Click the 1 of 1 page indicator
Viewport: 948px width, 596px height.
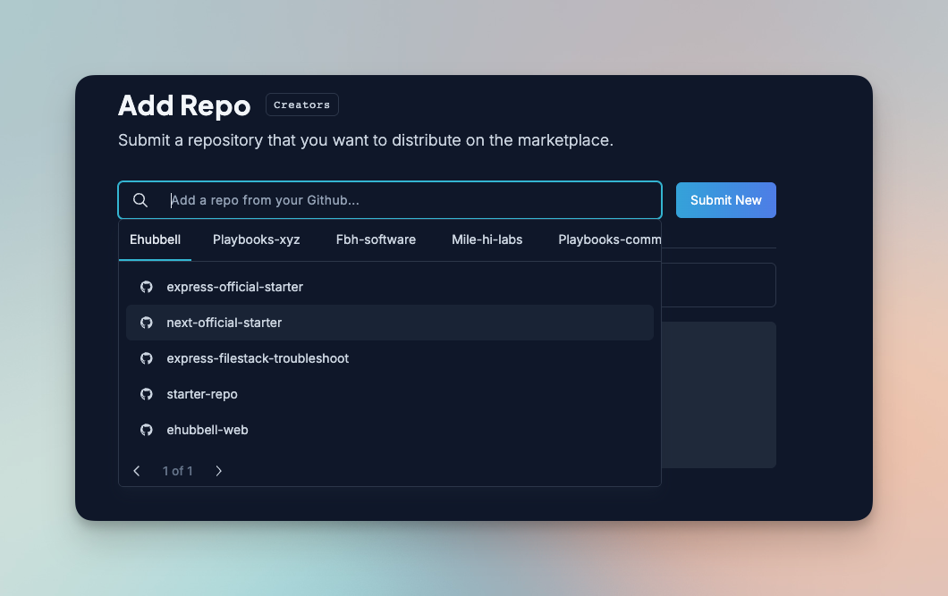pyautogui.click(x=178, y=471)
